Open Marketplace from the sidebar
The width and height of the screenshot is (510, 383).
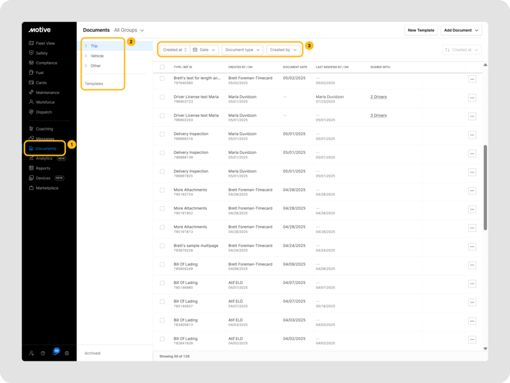click(x=47, y=188)
